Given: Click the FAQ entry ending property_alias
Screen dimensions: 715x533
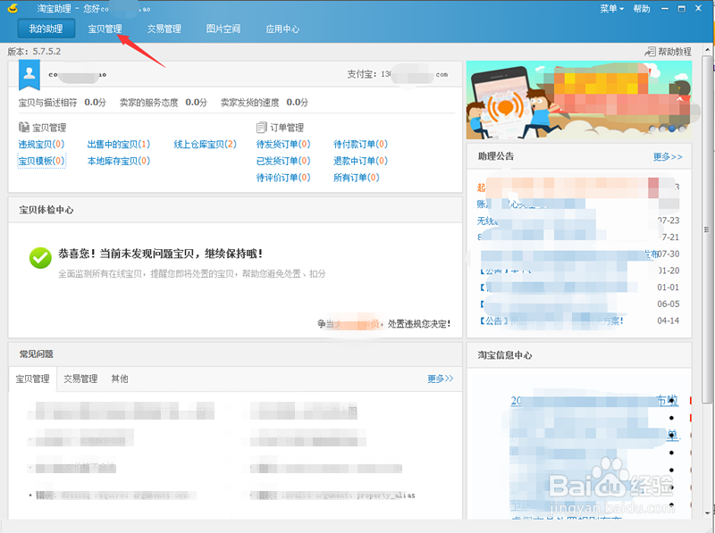Looking at the screenshot, I should pyautogui.click(x=332, y=496).
